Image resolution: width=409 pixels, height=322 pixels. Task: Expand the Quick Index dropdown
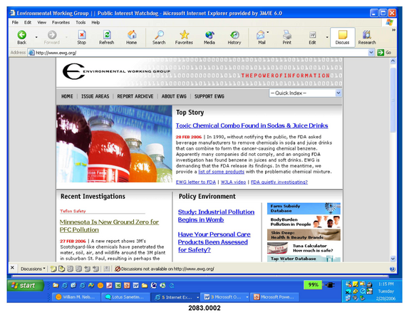(x=338, y=93)
